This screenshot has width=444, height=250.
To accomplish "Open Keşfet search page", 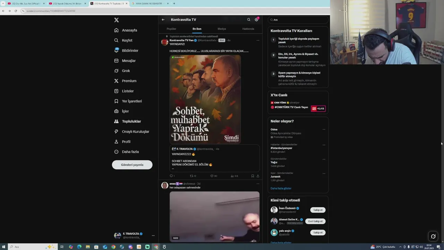I will pyautogui.click(x=123, y=40).
